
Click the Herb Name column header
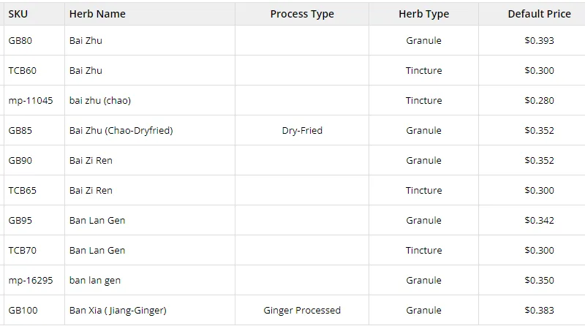[x=97, y=14]
